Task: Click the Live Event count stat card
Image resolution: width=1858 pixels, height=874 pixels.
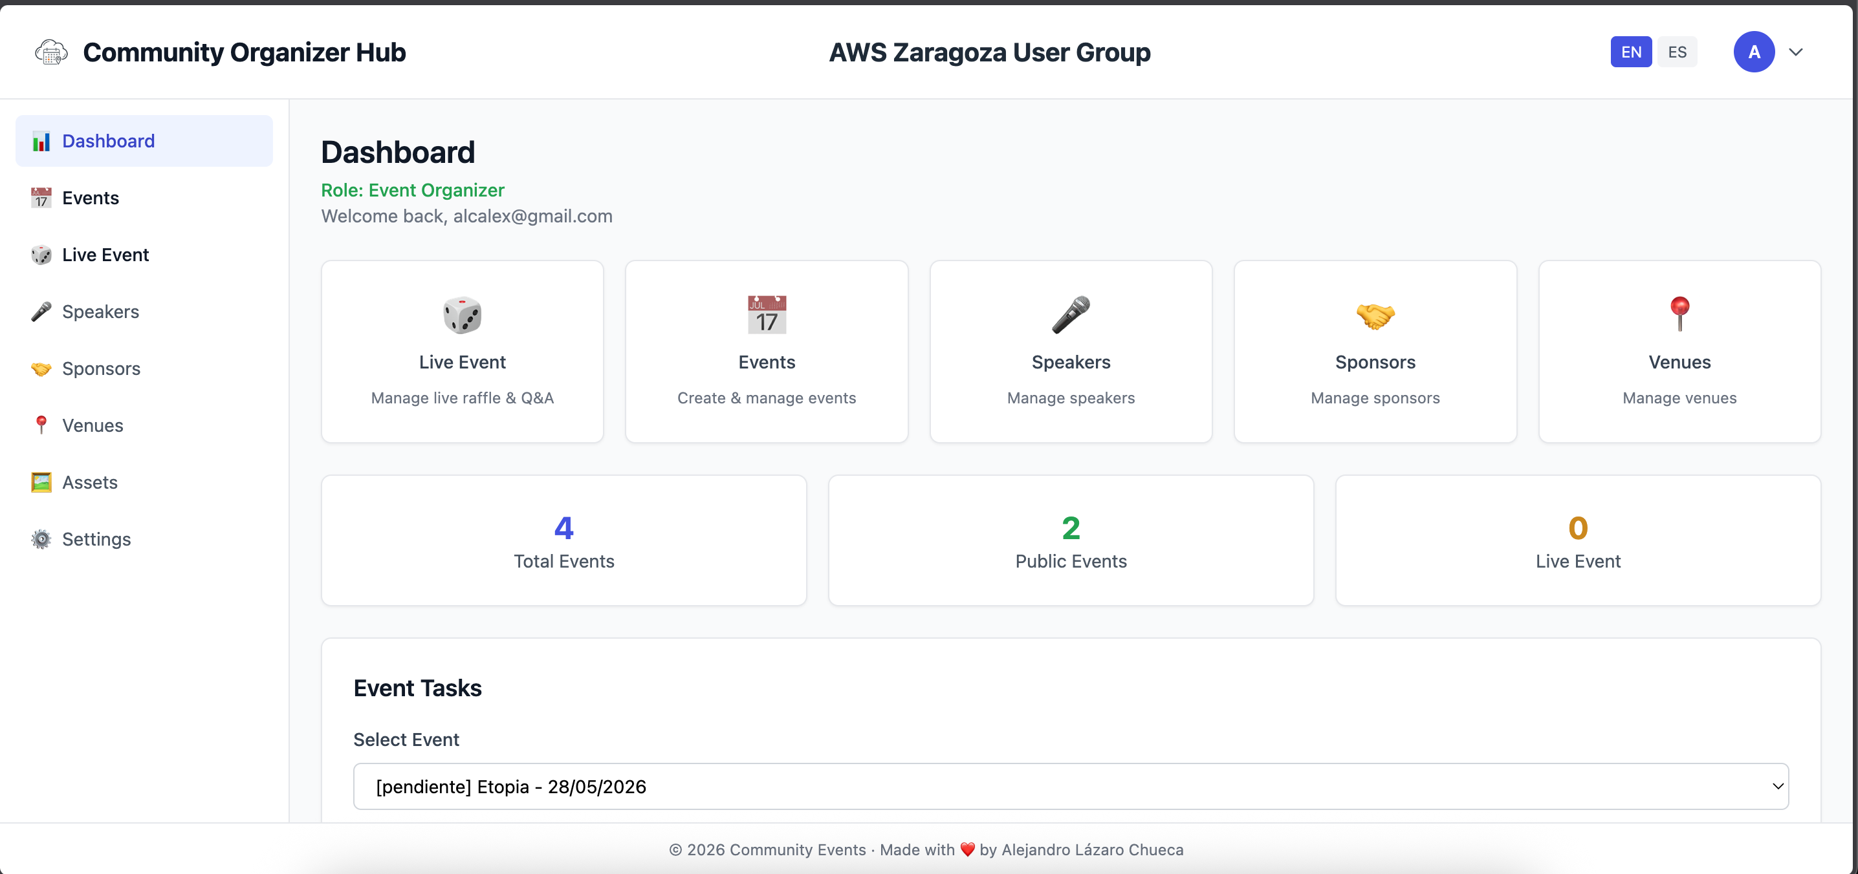Action: click(x=1578, y=540)
